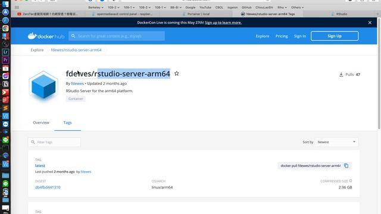Click the compressed size info icon
This screenshot has width=381, height=214.
(351, 181)
